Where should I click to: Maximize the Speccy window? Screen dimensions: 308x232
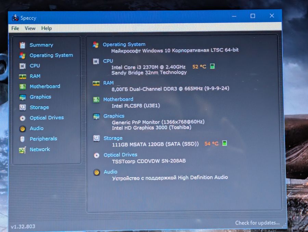253,16
